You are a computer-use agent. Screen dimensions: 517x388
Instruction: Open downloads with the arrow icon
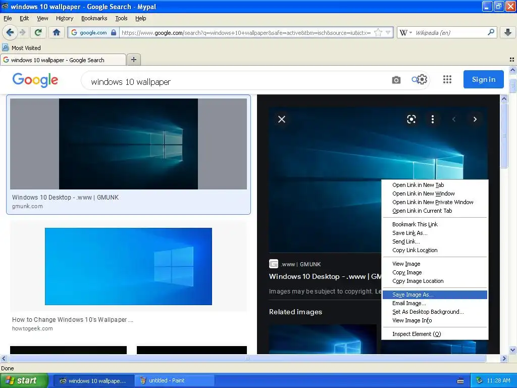click(x=508, y=32)
